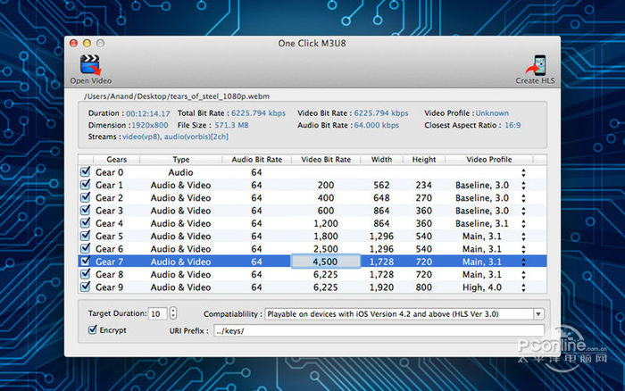Viewport: 625px width, 391px height.
Task: Toggle the Gear 5 checkbox
Action: (x=86, y=236)
